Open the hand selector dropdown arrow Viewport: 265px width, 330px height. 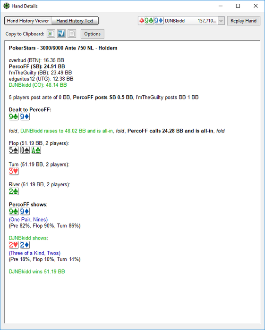click(x=221, y=21)
